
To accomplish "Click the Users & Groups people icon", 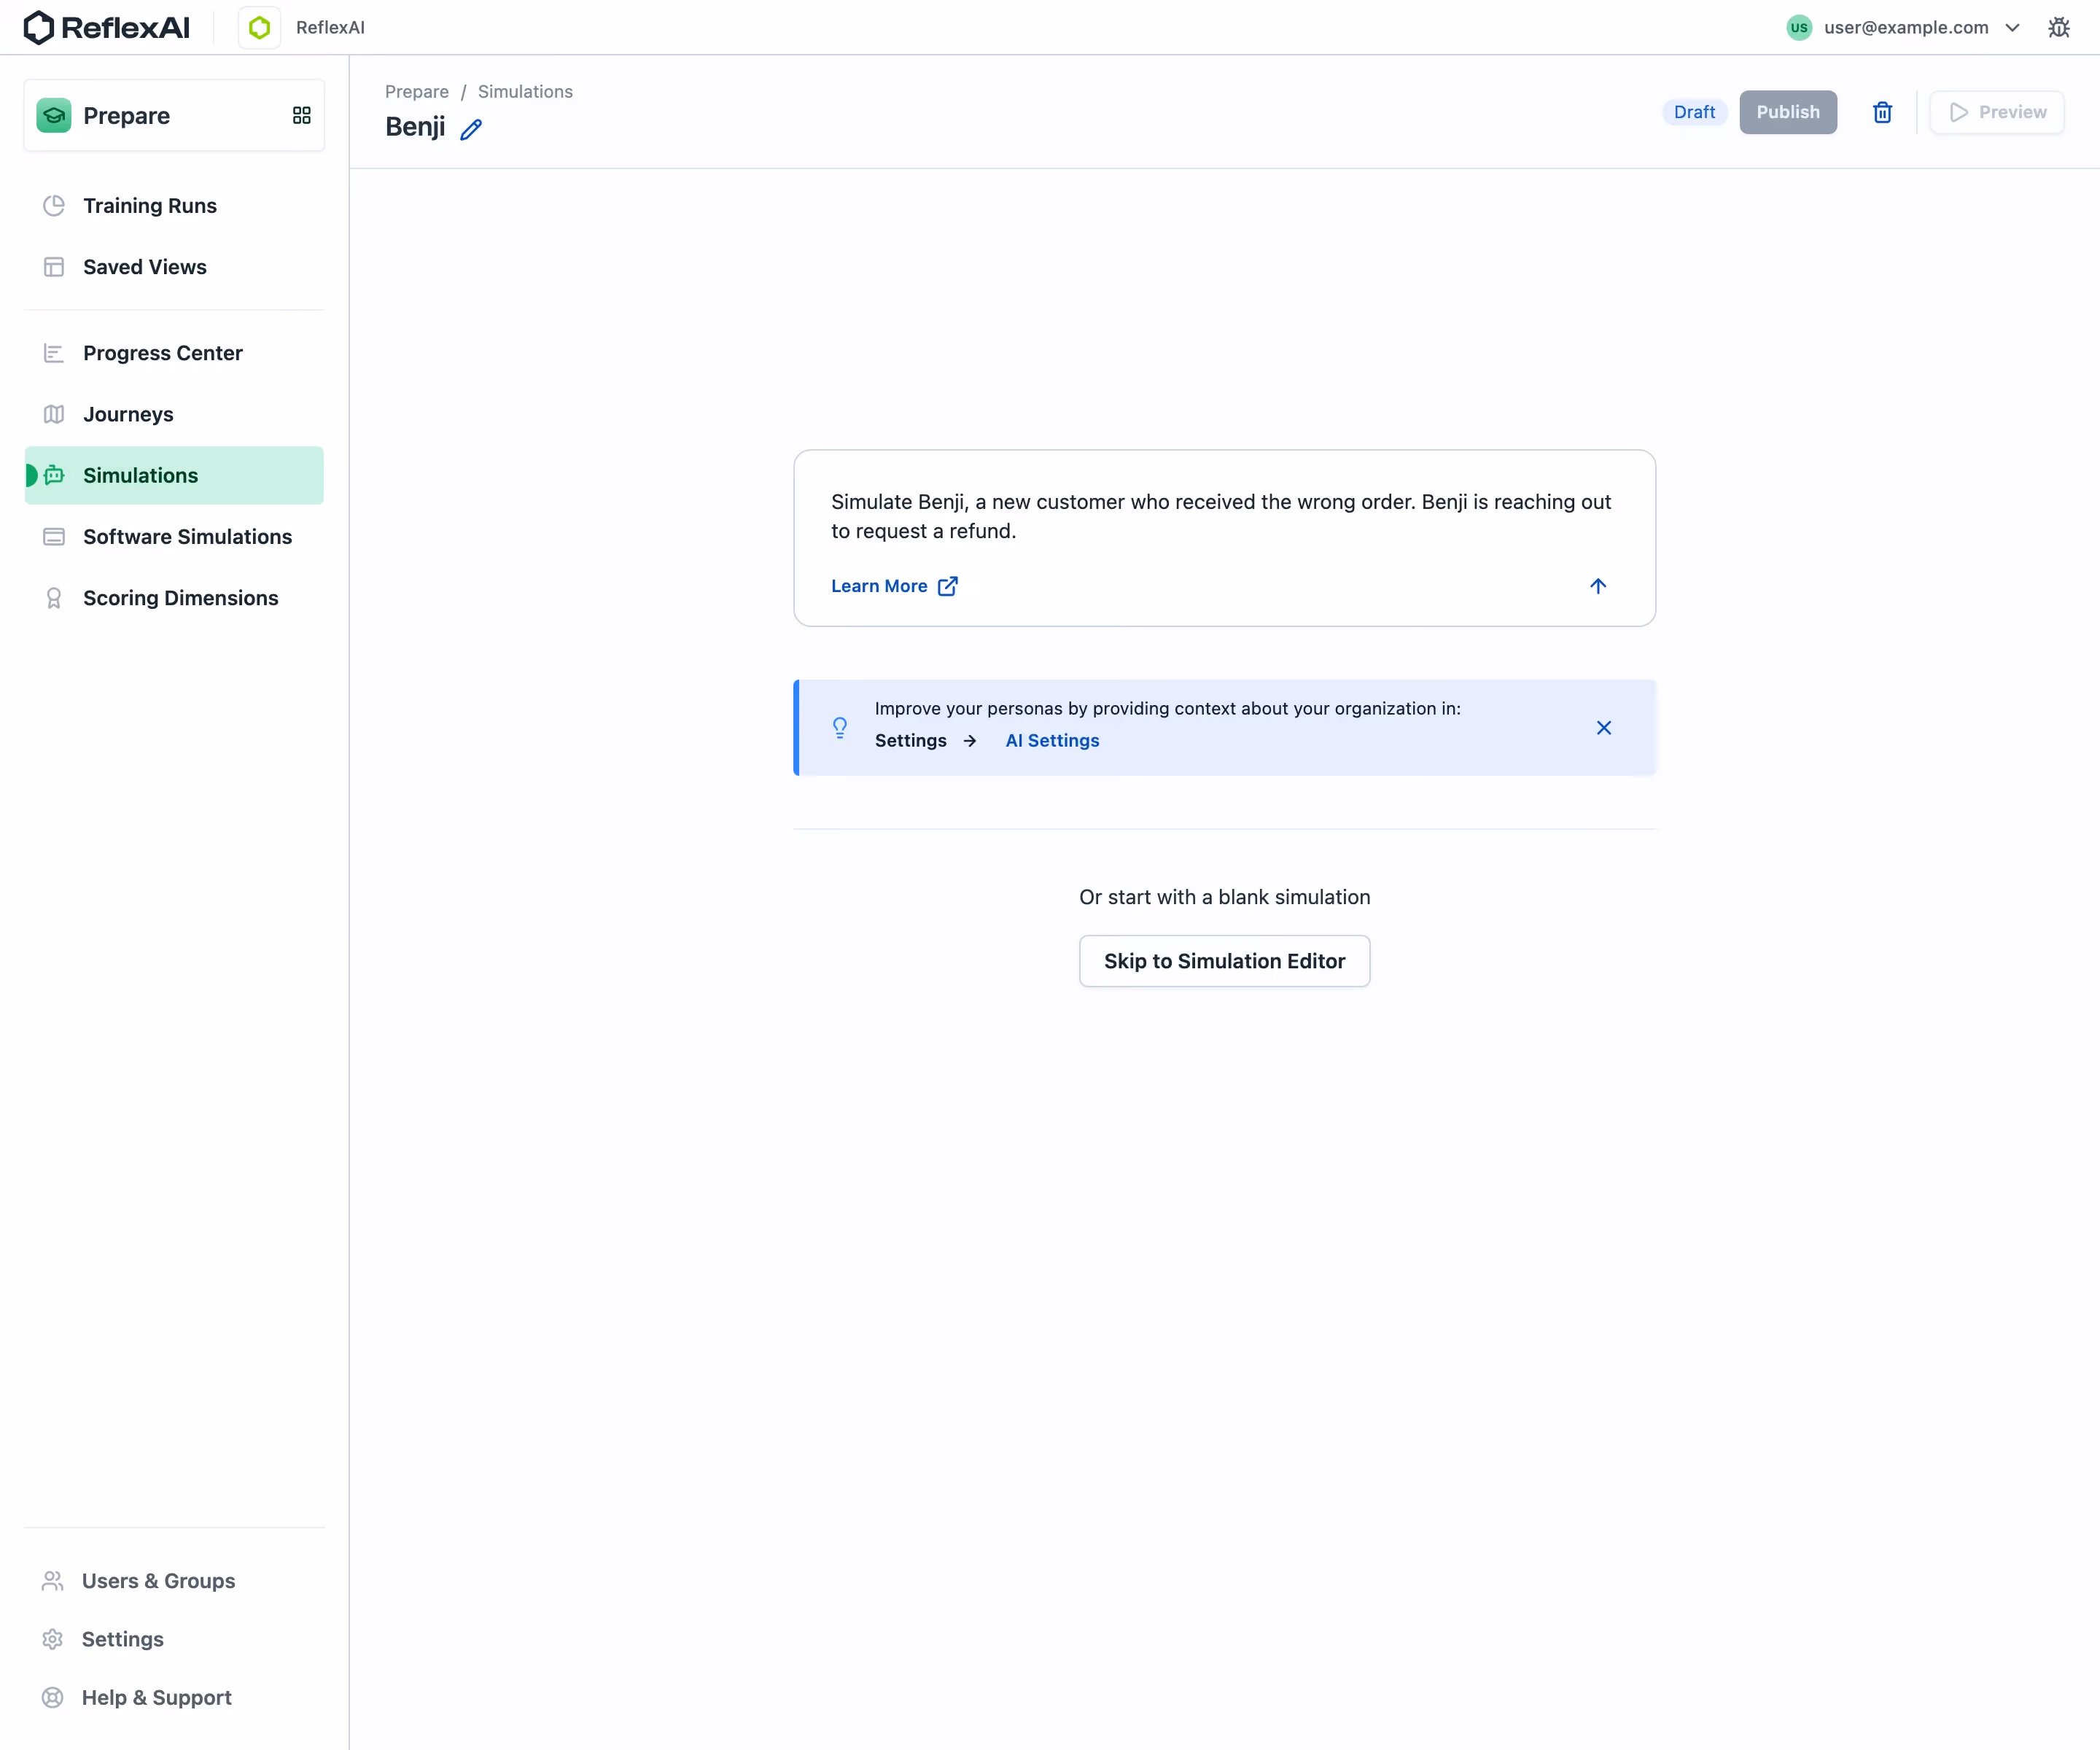I will pyautogui.click(x=53, y=1581).
